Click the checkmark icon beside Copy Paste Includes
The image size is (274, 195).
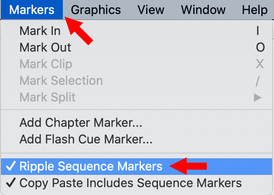click(x=12, y=182)
